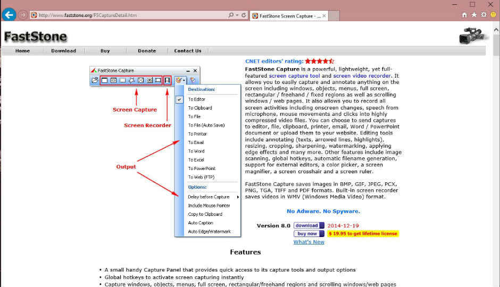Select Capture Scrolling Window icon
500x287 pixels.
click(x=149, y=80)
